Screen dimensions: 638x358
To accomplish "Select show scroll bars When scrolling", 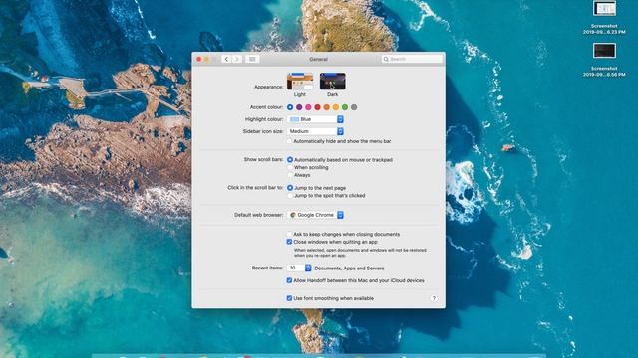I will coord(290,167).
